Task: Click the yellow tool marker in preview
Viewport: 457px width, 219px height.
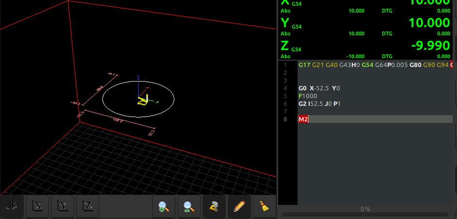Action: click(x=142, y=101)
